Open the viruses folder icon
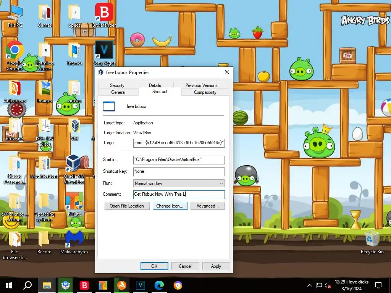 point(74,92)
